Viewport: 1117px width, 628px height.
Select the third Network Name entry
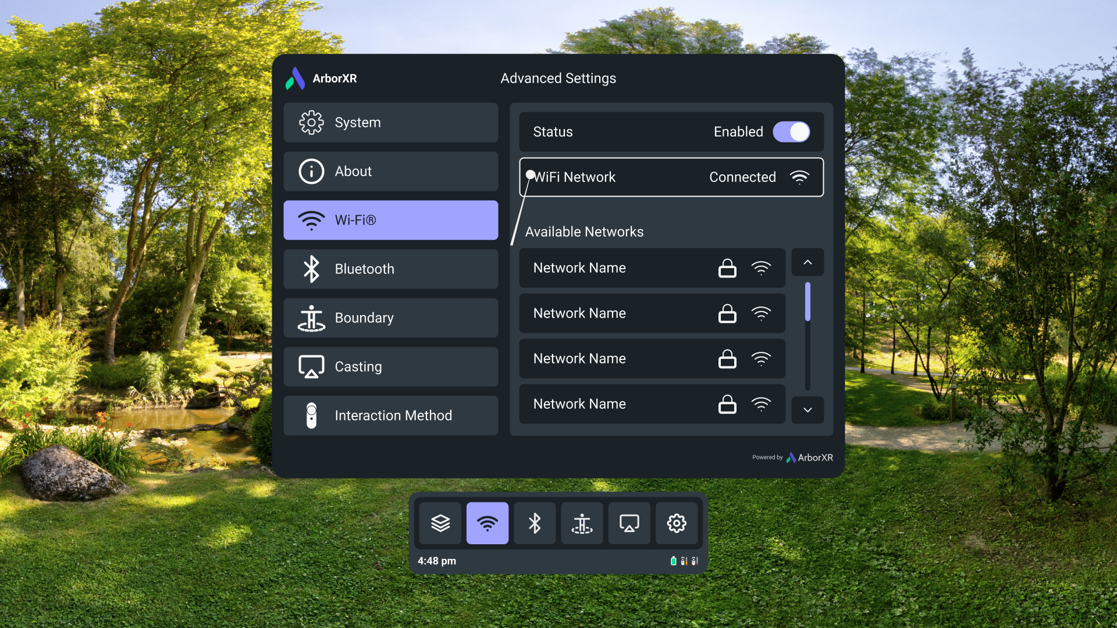coord(652,359)
